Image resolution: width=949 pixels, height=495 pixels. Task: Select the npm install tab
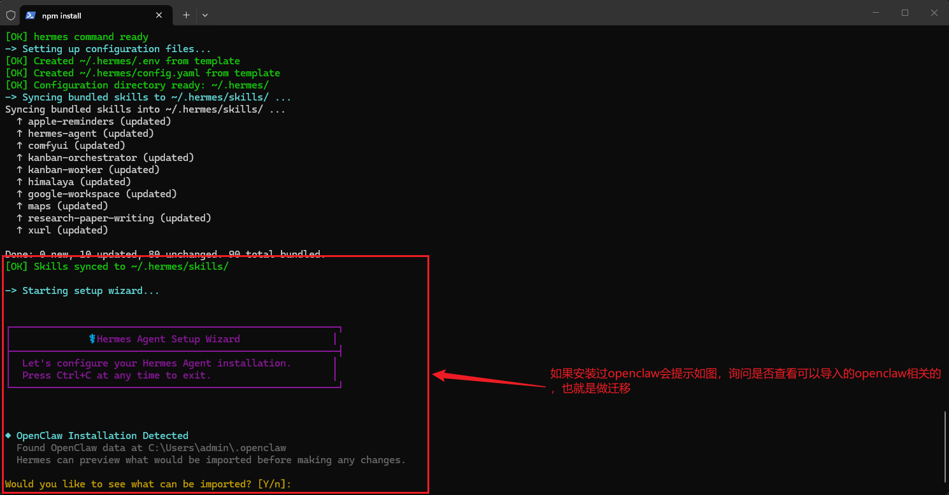96,15
